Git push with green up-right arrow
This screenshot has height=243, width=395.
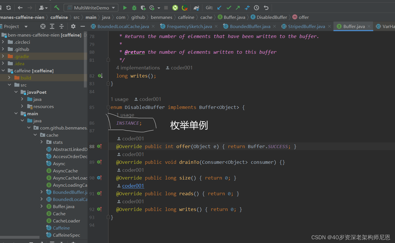[238, 8]
